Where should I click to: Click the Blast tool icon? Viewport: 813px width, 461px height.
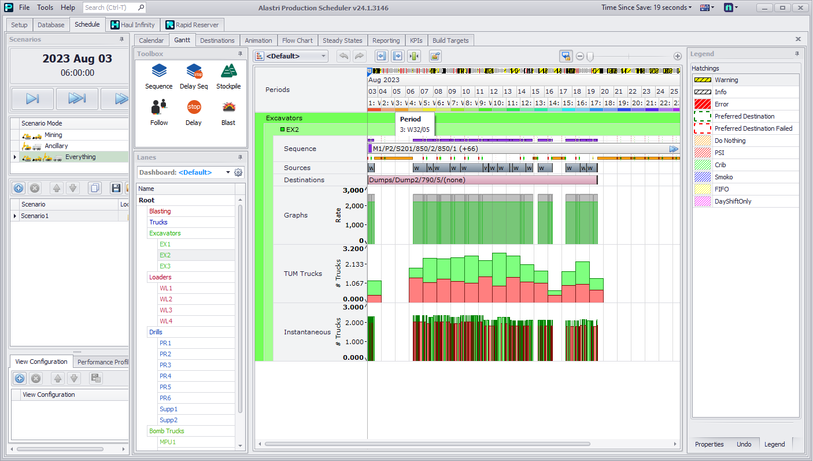click(x=228, y=108)
